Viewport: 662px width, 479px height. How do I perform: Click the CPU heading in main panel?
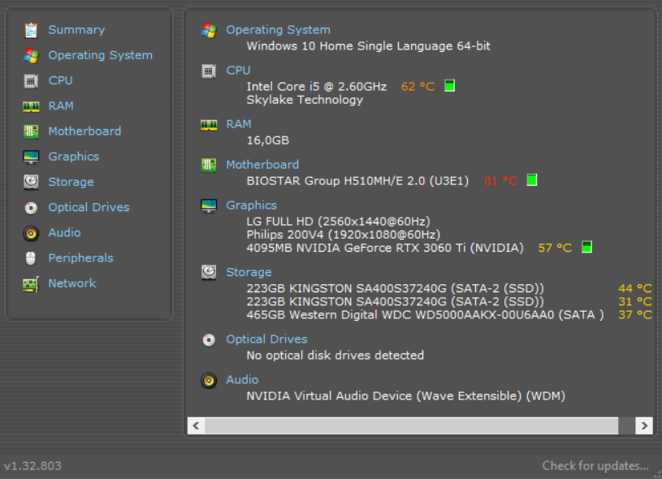(238, 71)
